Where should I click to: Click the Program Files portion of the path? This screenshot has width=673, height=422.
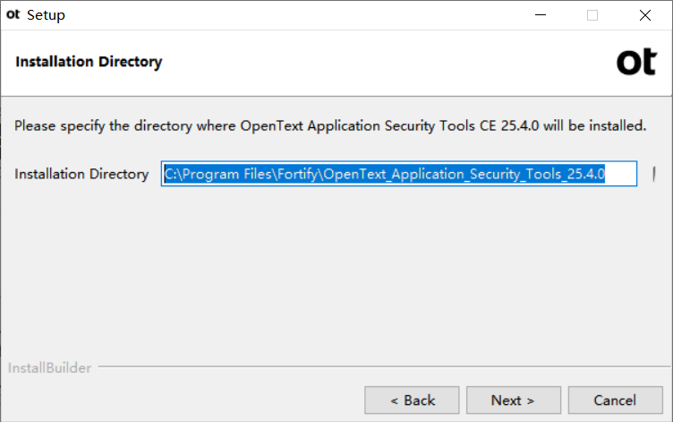pos(227,174)
